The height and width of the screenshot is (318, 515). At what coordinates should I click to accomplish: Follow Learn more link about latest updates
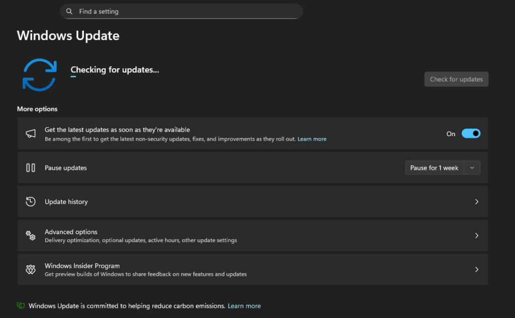tap(312, 139)
